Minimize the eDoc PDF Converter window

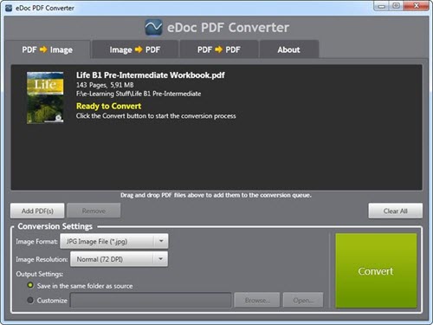381,6
